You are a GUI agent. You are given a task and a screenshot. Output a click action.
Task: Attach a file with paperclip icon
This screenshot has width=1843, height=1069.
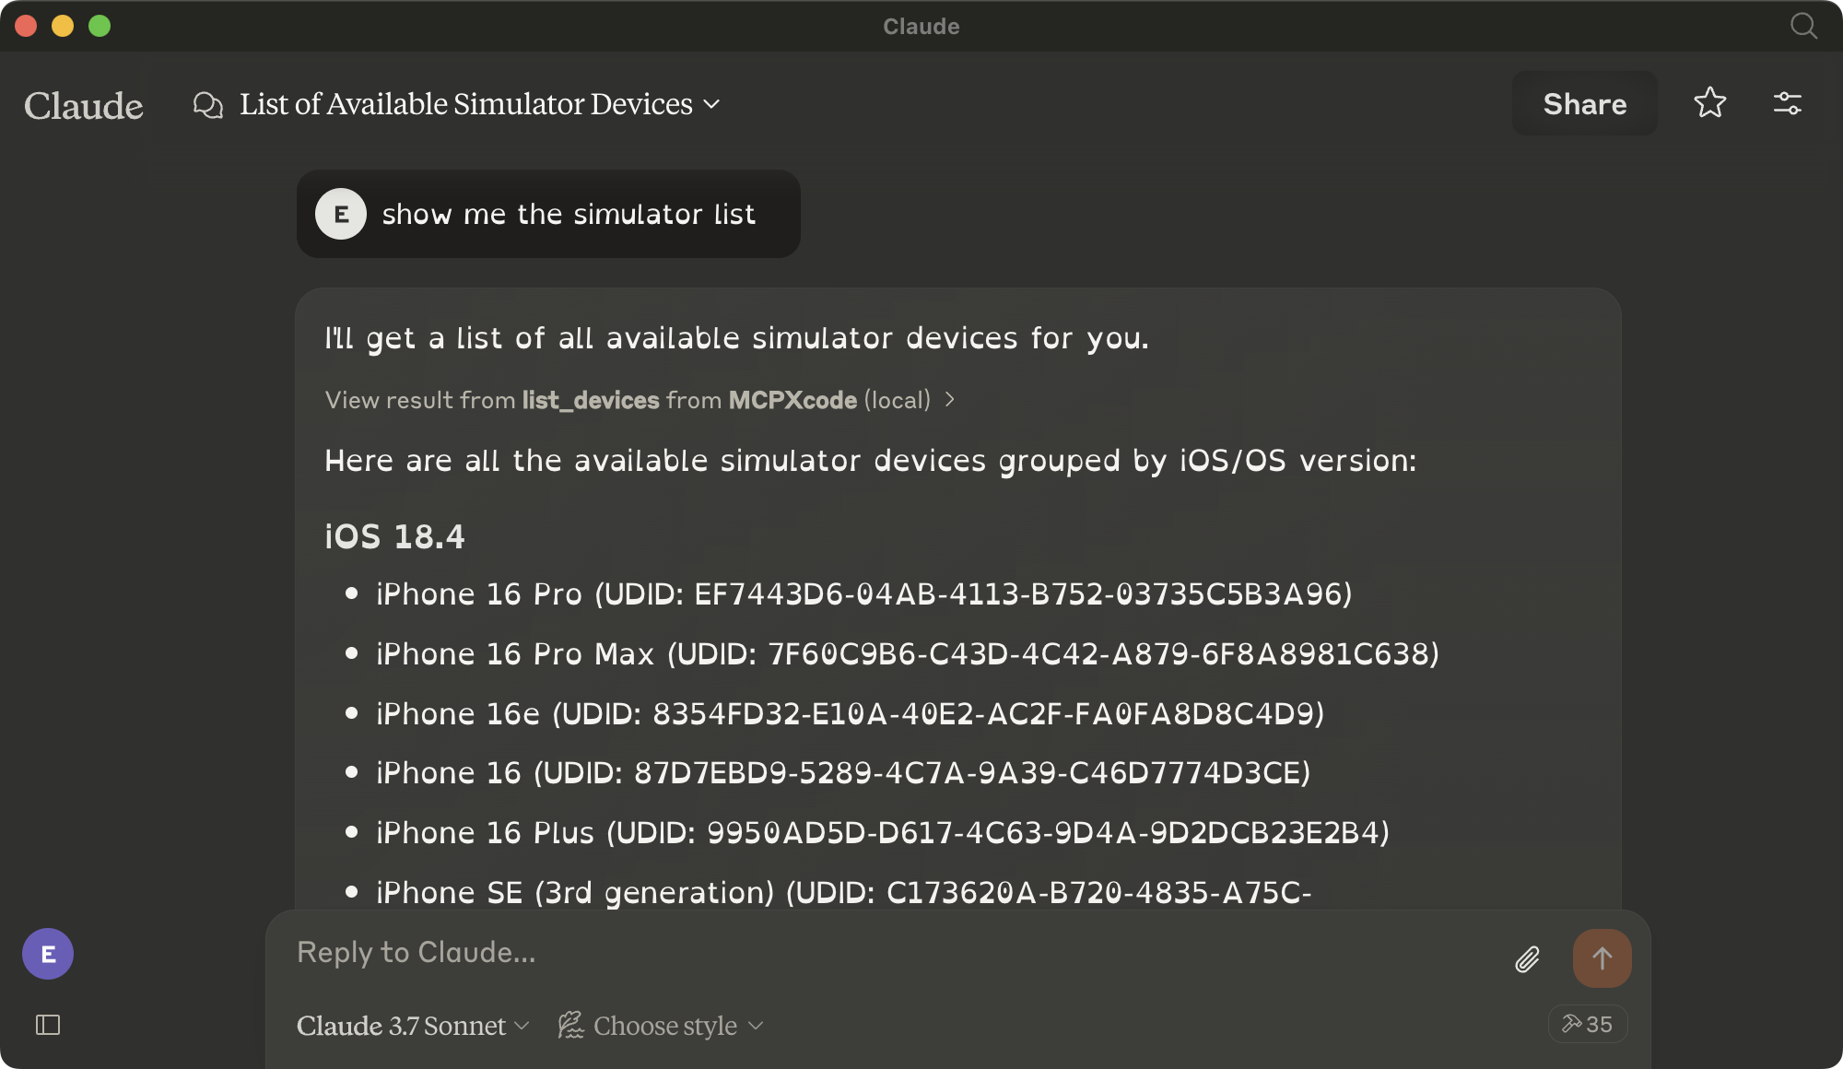click(x=1527, y=959)
